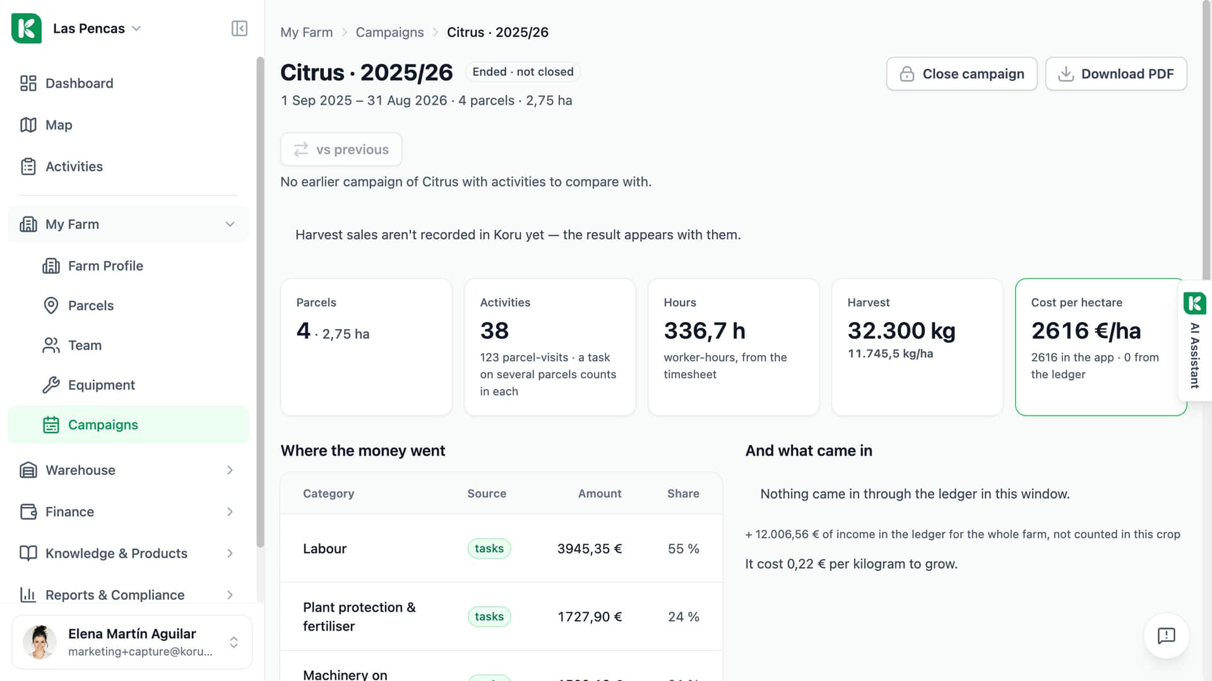
Task: Open the feedback chat bubble icon
Action: [1167, 636]
